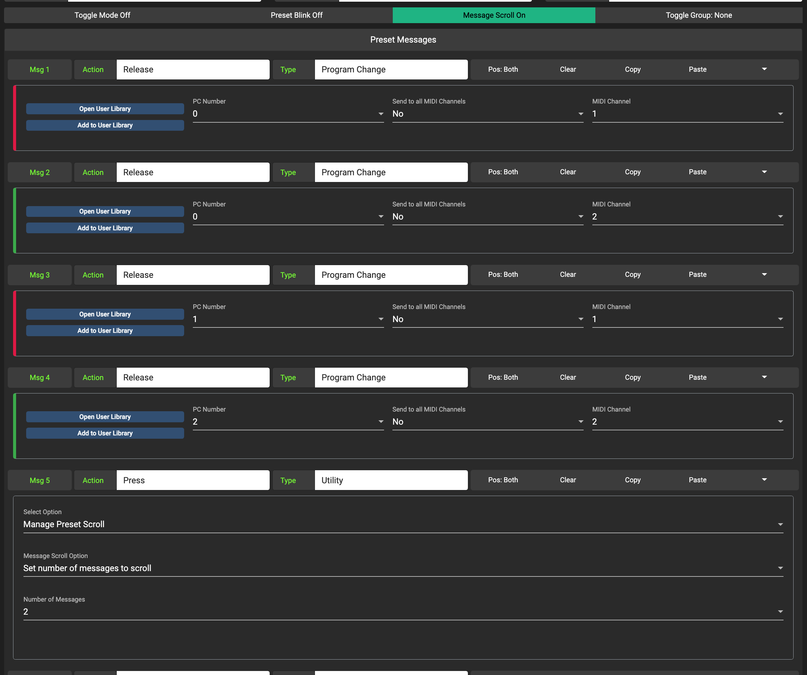Open the Msg 2 options arrow after Paste

coord(764,172)
